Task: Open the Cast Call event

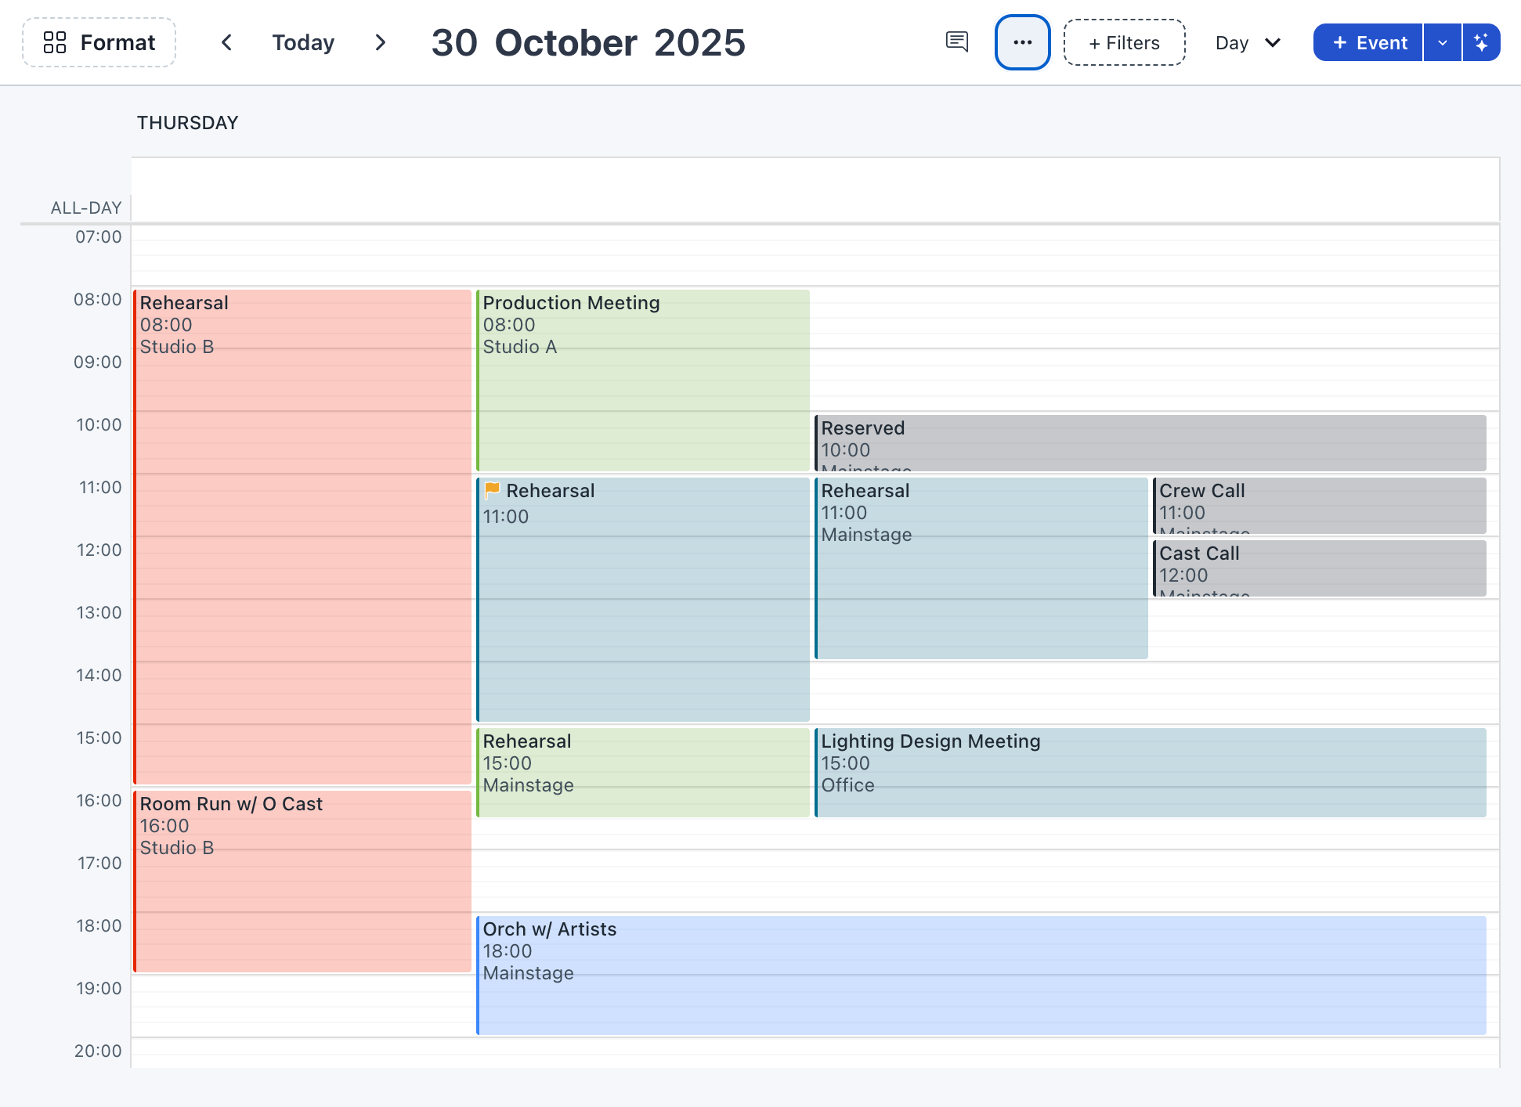Action: pos(1320,568)
